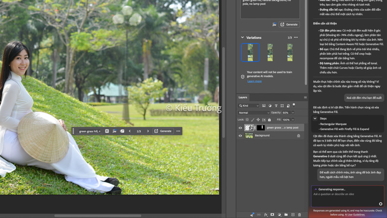Viewport: 387px width, 218px height.
Task: Select the first variation thumbnail
Action: click(250, 52)
